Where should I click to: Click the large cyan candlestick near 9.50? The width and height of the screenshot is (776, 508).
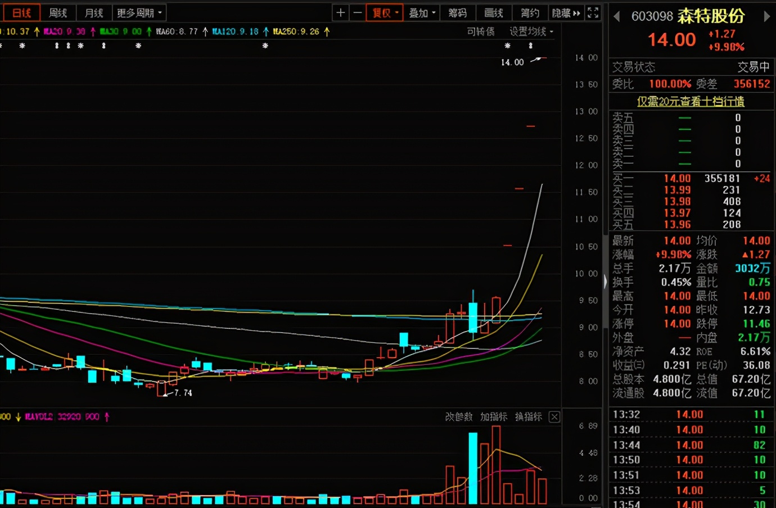point(473,317)
